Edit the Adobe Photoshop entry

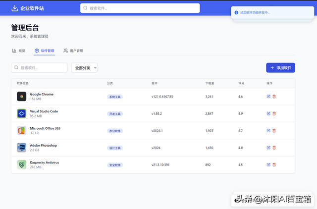[268, 148]
